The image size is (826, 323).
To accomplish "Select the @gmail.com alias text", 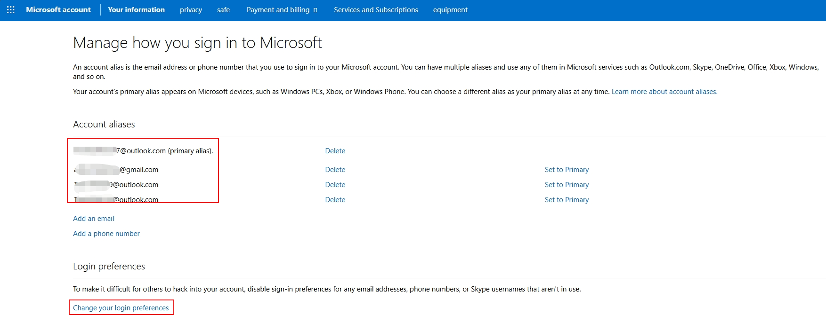I will pyautogui.click(x=116, y=170).
